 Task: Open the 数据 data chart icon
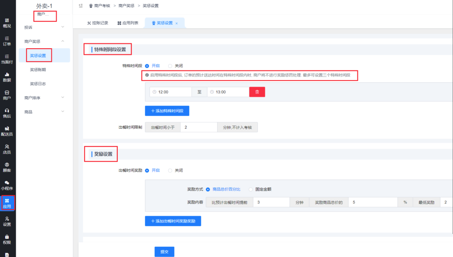(7, 77)
